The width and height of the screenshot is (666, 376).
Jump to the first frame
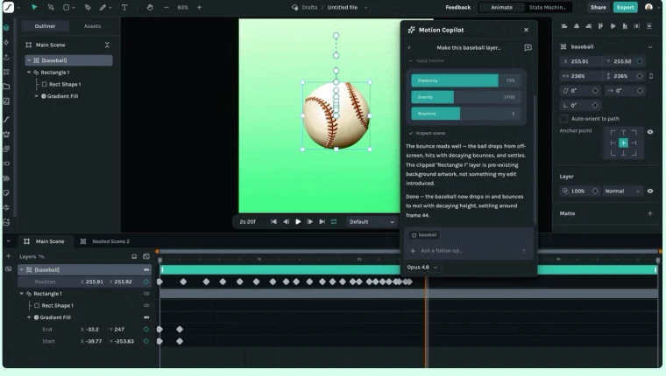[273, 222]
